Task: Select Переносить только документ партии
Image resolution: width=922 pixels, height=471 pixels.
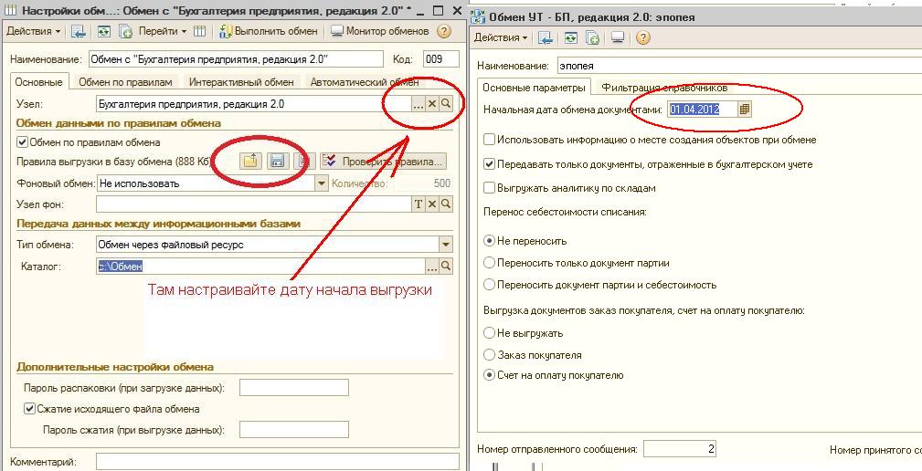Action: 489,263
